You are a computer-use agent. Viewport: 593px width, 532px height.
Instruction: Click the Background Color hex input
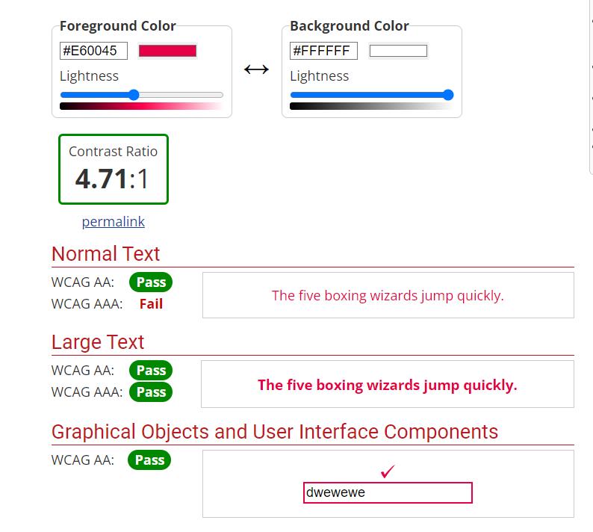323,51
